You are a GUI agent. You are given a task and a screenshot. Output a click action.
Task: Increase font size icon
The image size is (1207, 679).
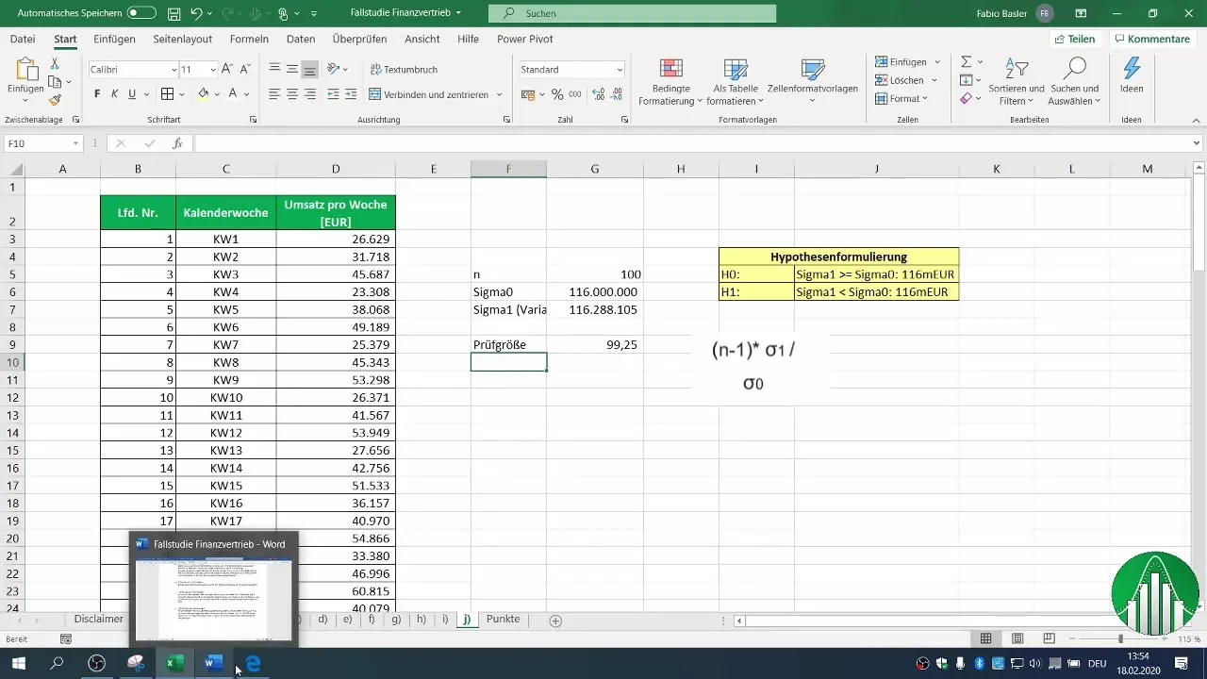point(227,70)
